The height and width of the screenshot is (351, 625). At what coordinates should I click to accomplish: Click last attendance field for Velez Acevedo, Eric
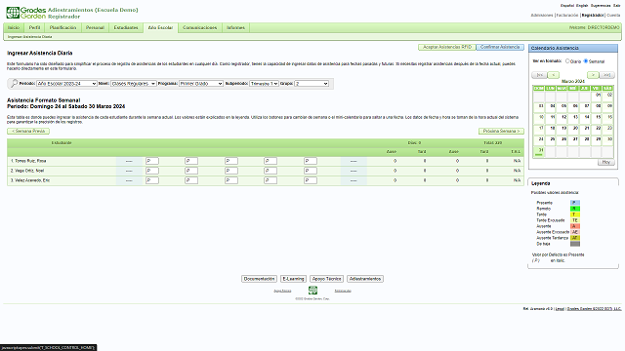pos(311,180)
